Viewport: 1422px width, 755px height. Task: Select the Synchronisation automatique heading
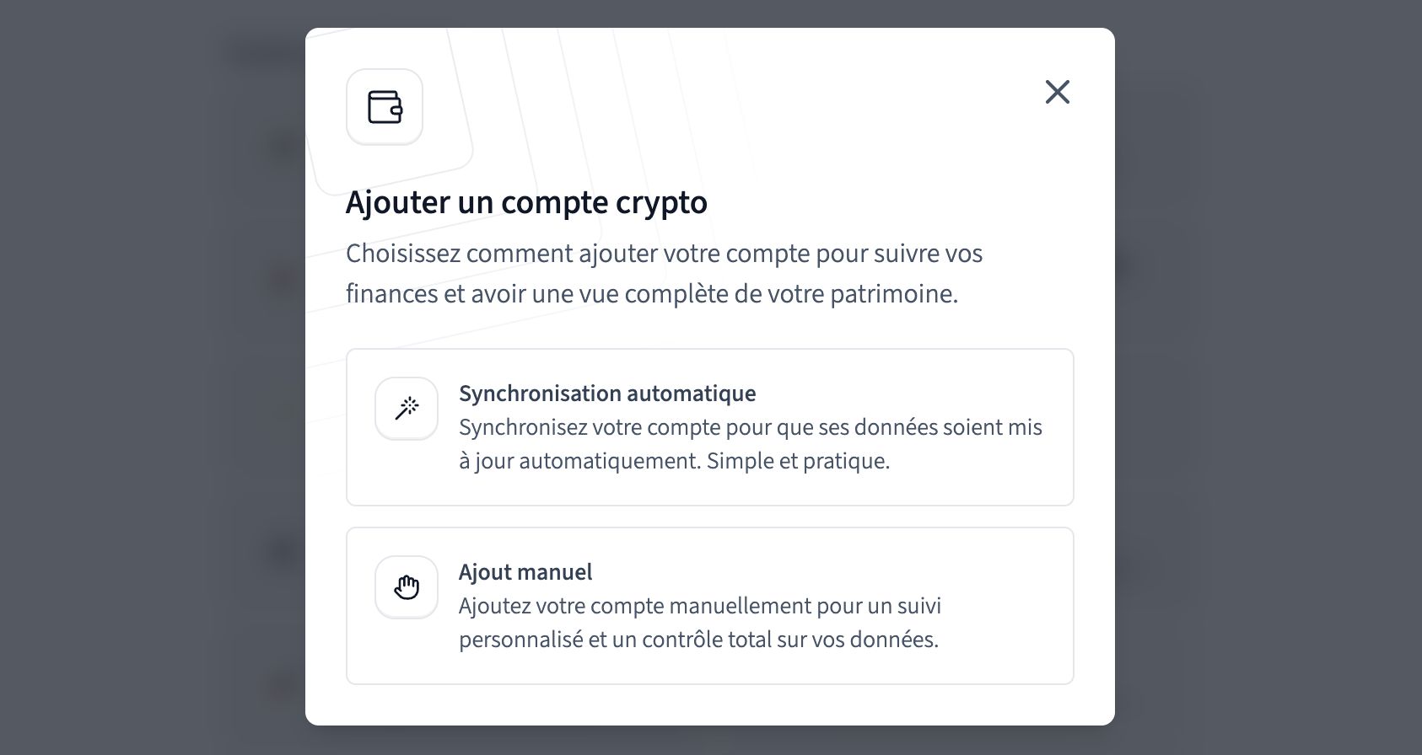pyautogui.click(x=606, y=394)
